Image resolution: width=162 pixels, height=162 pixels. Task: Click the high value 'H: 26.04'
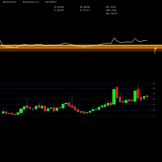coord(85,7)
